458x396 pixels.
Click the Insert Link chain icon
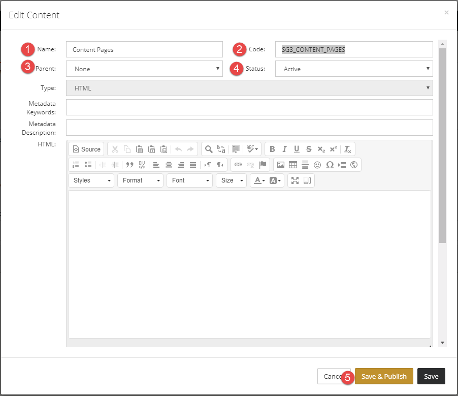[x=238, y=165]
